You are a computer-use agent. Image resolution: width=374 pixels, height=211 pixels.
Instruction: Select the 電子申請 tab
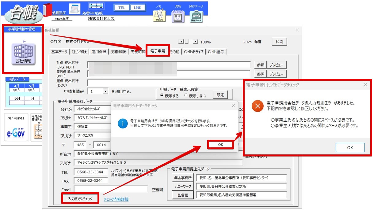pos(158,51)
